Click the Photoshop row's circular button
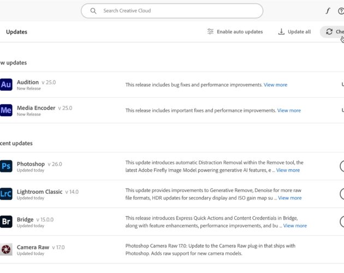Image resolution: width=344 pixels, height=273 pixels. click(342, 166)
